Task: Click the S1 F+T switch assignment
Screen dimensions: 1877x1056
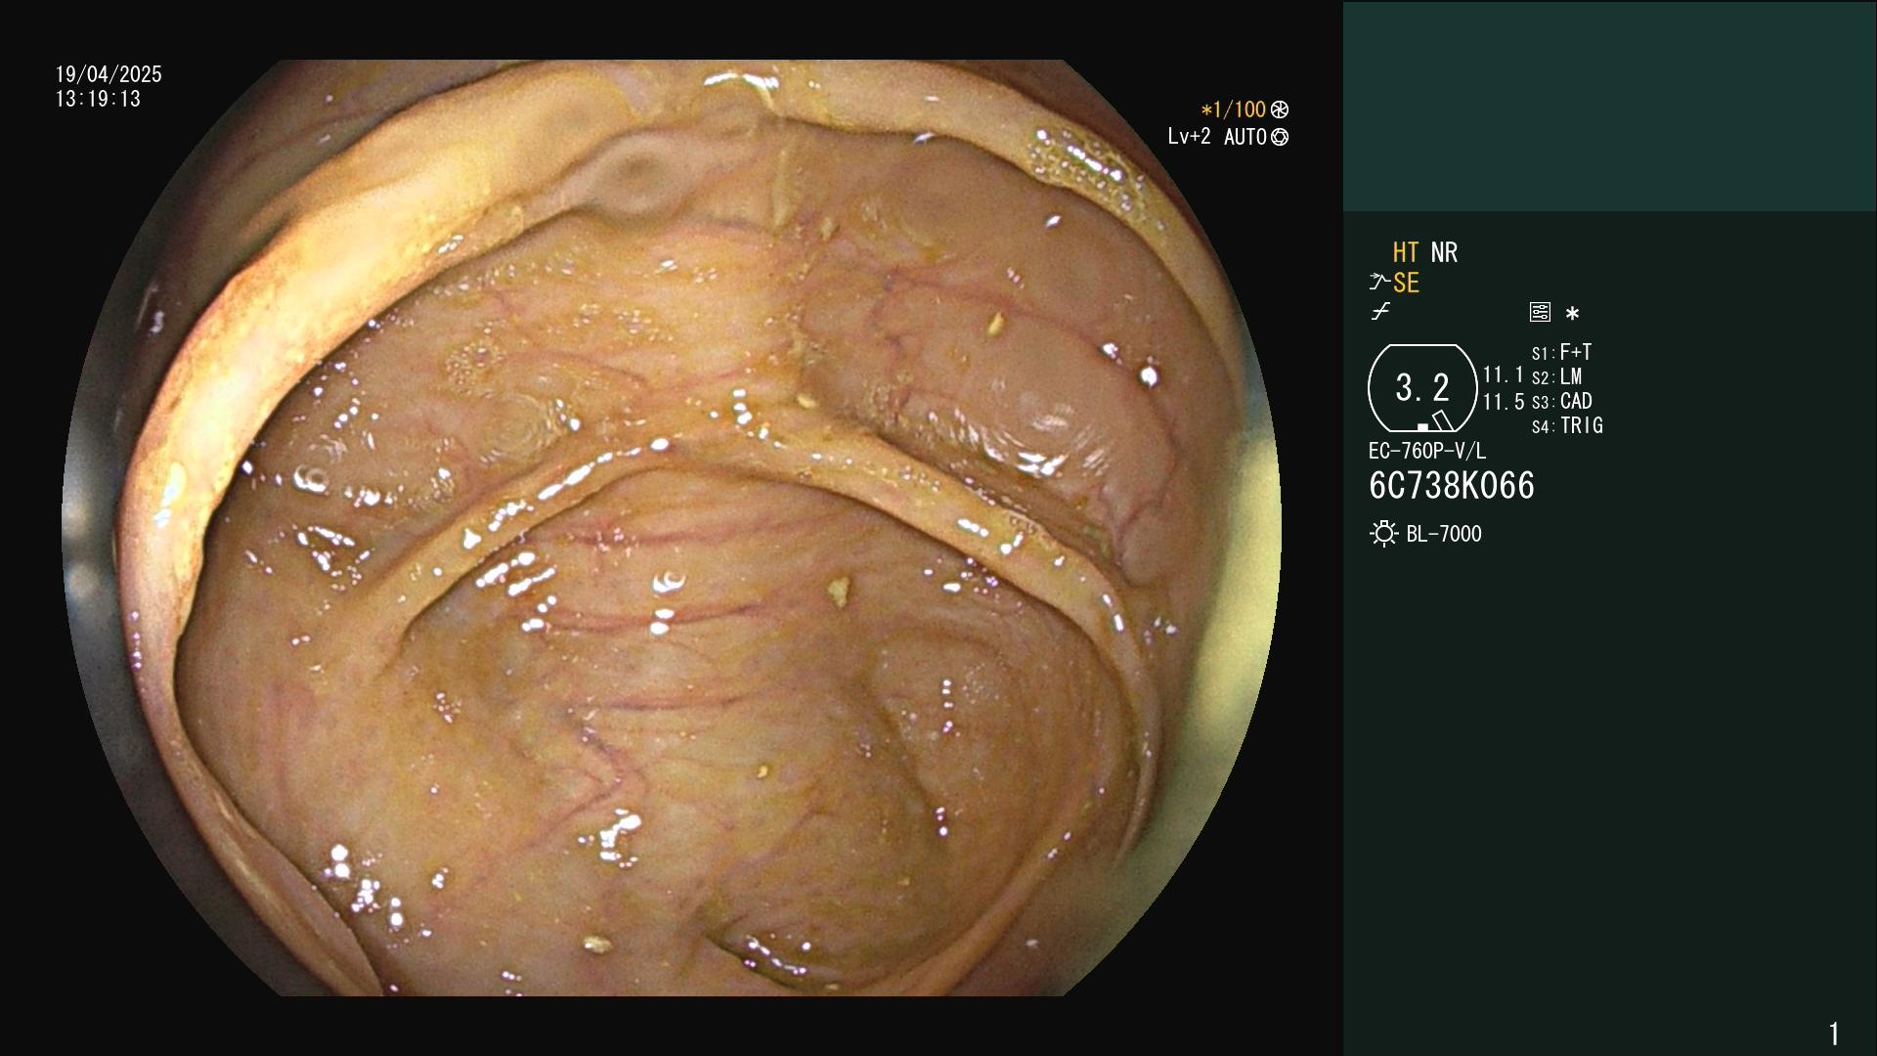Action: (x=1562, y=352)
